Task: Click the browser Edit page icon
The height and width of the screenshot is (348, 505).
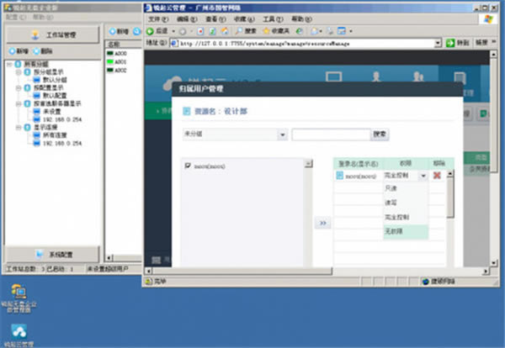Action: click(342, 31)
